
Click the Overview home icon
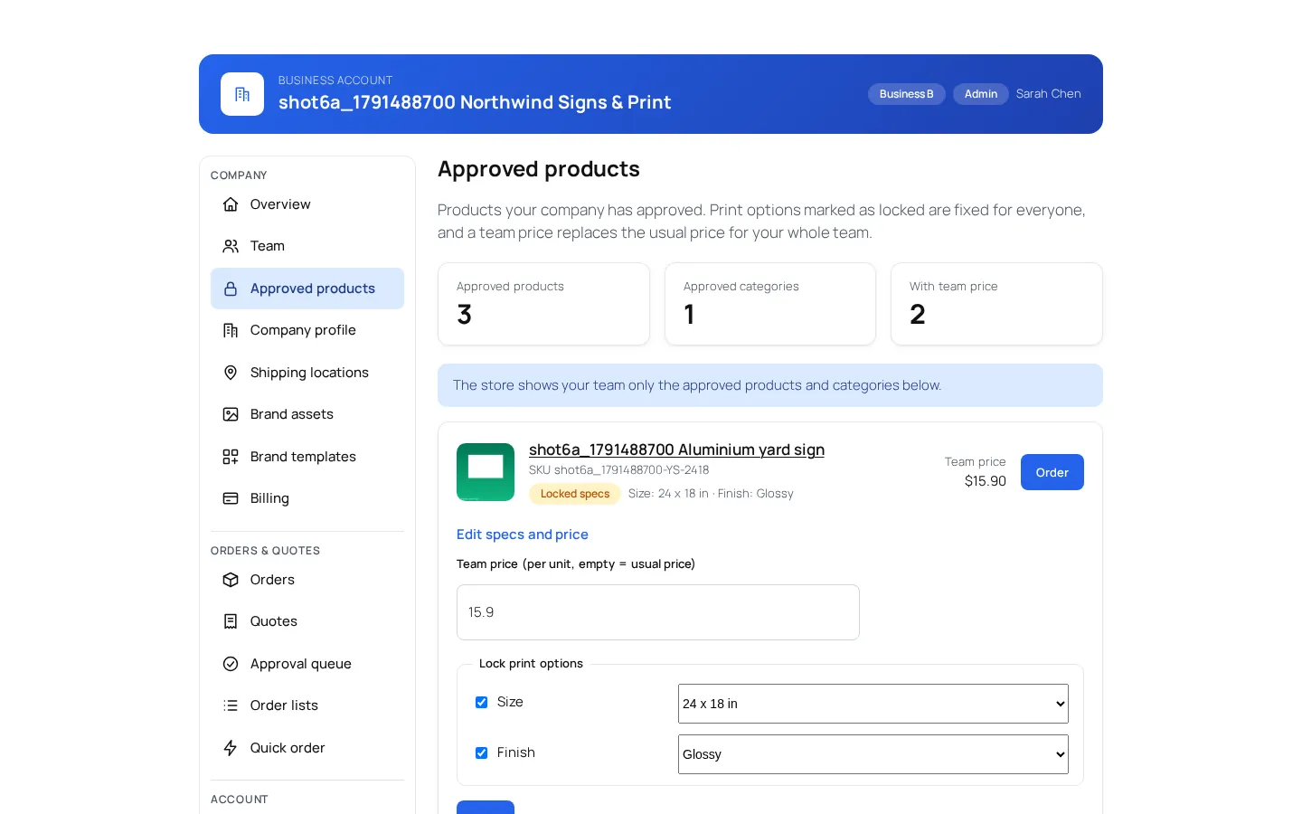(231, 204)
